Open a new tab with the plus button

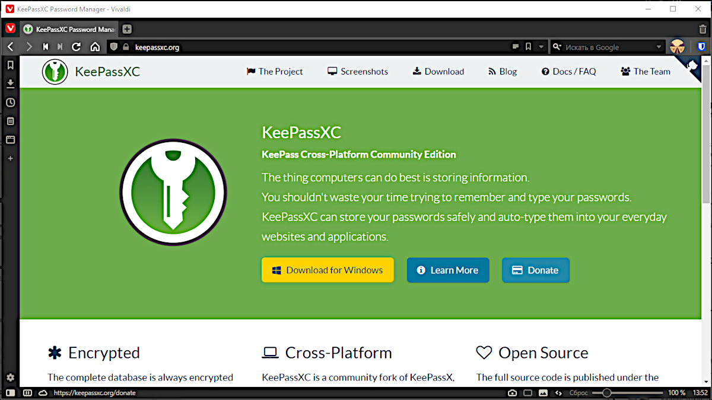(127, 28)
